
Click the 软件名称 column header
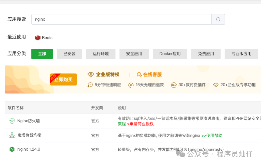16,108
